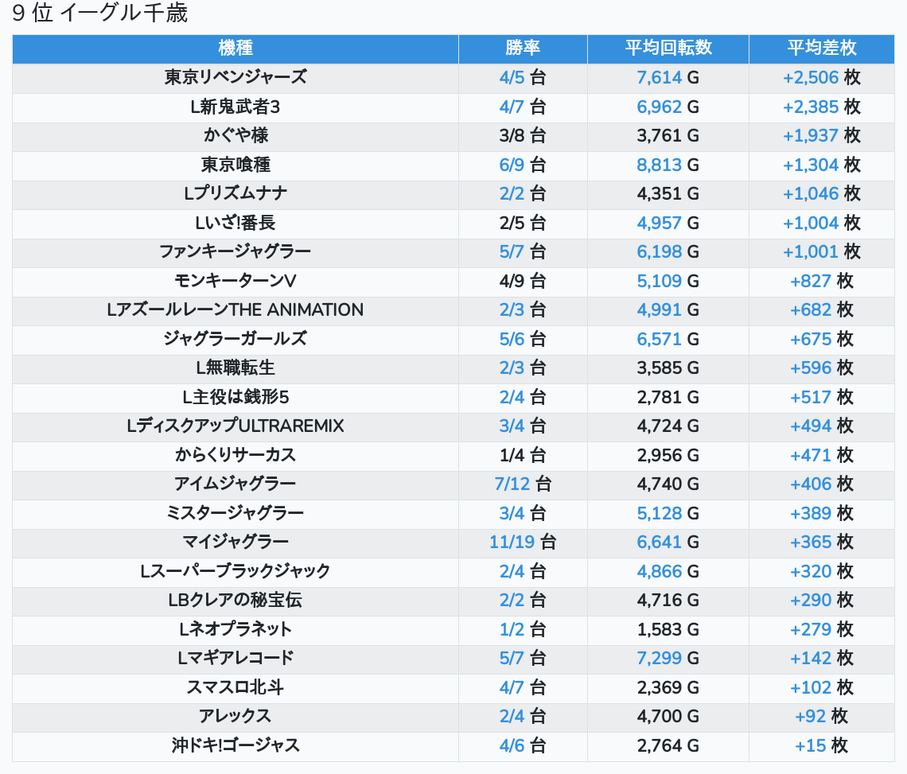This screenshot has height=774, width=907.
Task: Select the 平均差枚 column header
Action: (821, 48)
